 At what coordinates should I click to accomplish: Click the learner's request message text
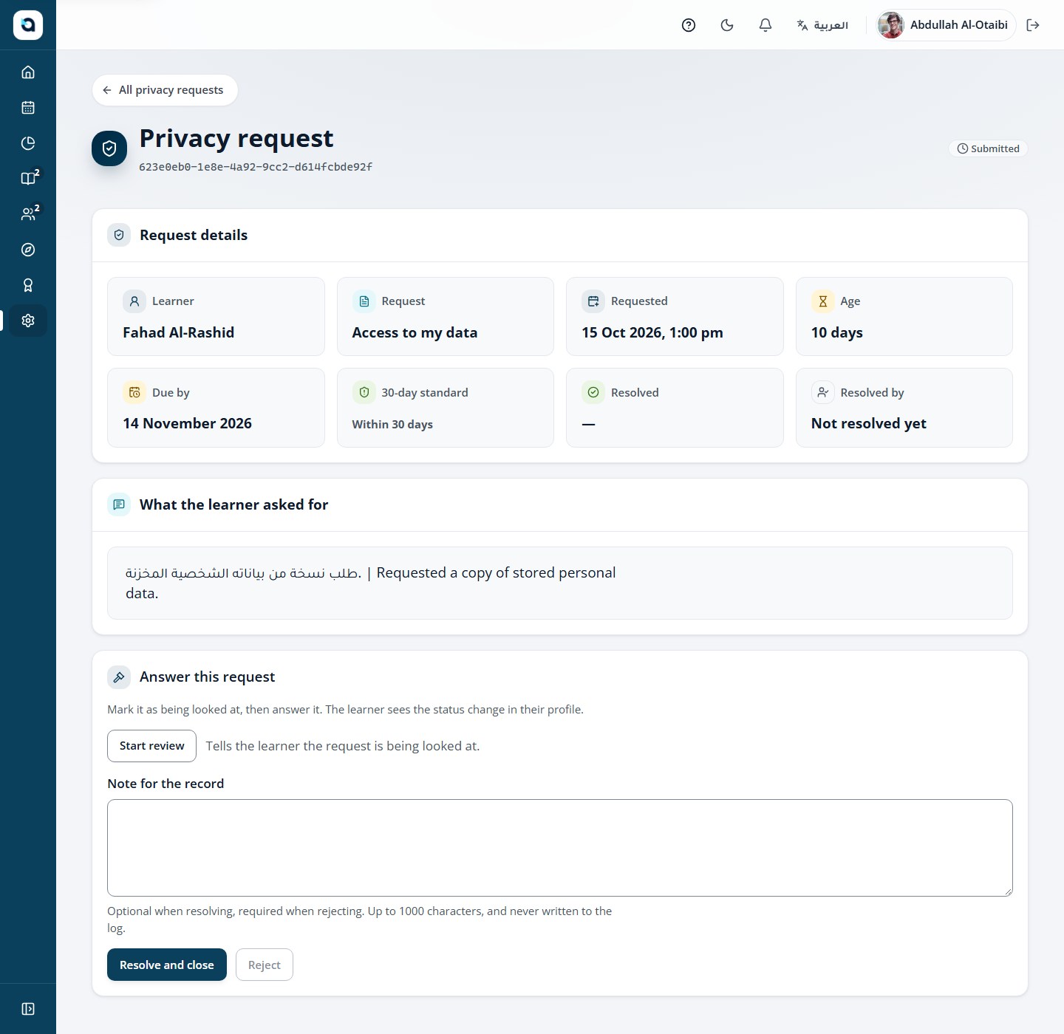tap(371, 583)
